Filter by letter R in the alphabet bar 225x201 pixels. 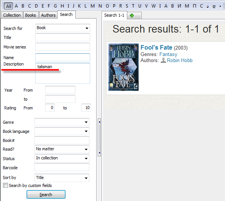[120, 6]
